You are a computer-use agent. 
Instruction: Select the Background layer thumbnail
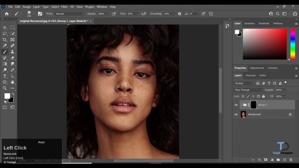pos(243,114)
